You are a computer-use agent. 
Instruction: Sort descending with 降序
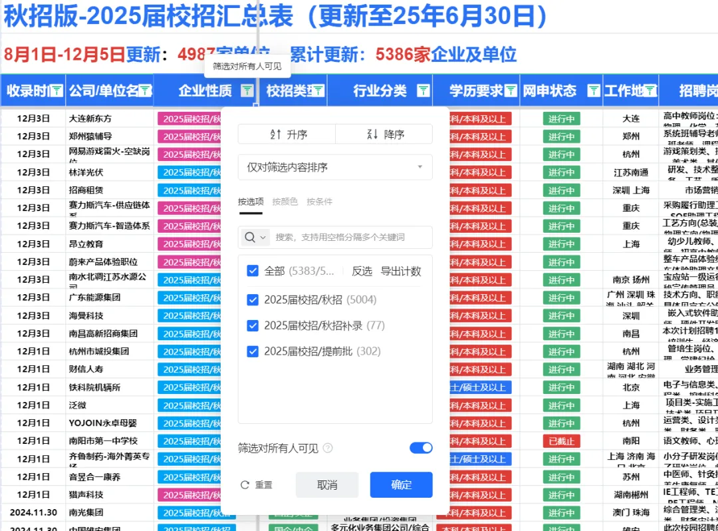tap(384, 134)
